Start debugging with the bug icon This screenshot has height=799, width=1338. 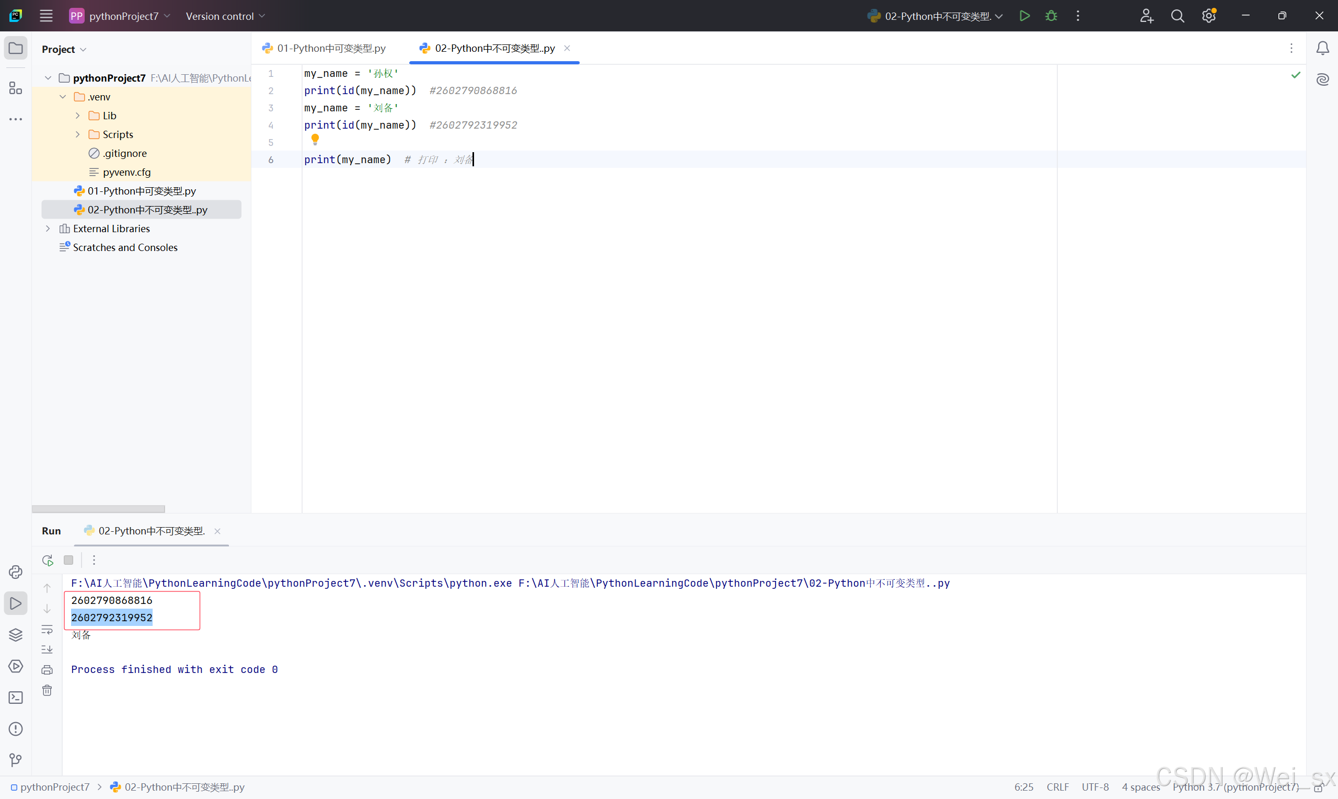click(x=1051, y=16)
